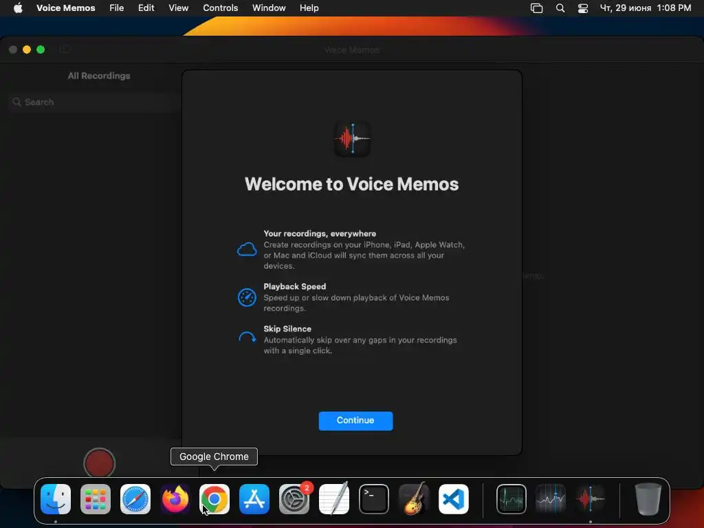Open Terminal from the Dock
The width and height of the screenshot is (704, 528).
(x=374, y=499)
